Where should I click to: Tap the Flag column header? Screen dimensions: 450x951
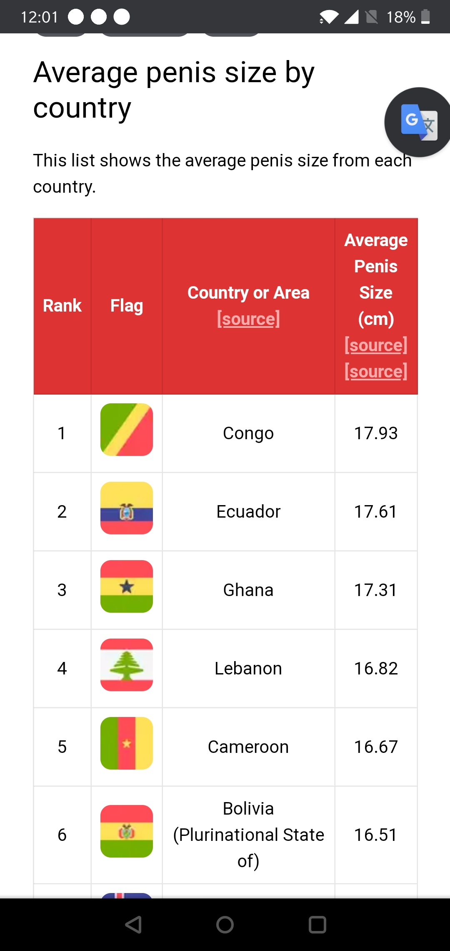click(127, 306)
